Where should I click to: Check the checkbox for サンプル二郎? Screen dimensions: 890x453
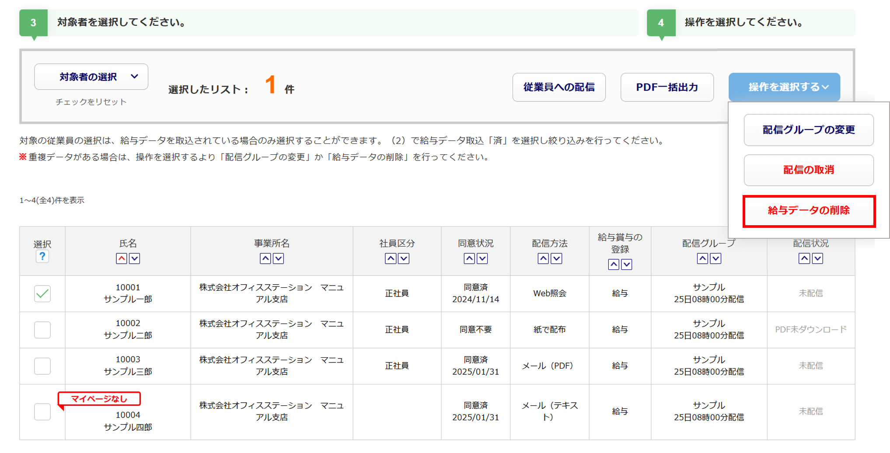coord(42,330)
